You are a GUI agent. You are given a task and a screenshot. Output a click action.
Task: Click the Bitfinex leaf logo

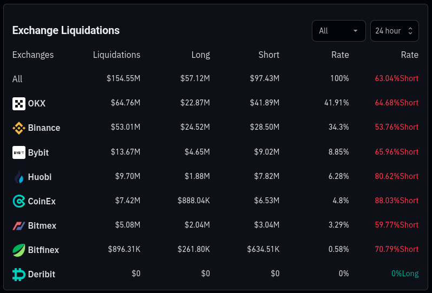pos(19,250)
